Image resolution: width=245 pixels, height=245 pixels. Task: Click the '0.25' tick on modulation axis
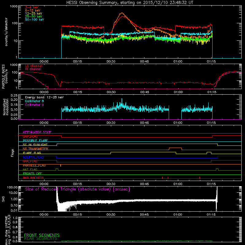14,95
